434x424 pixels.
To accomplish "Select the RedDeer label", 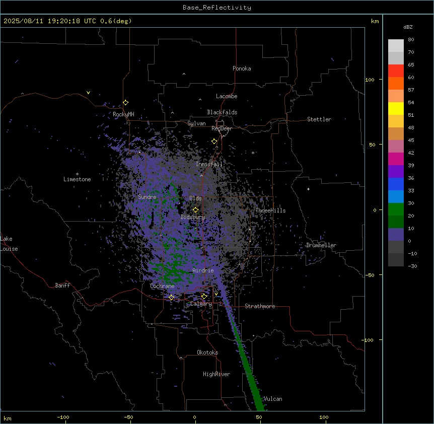I will point(222,128).
